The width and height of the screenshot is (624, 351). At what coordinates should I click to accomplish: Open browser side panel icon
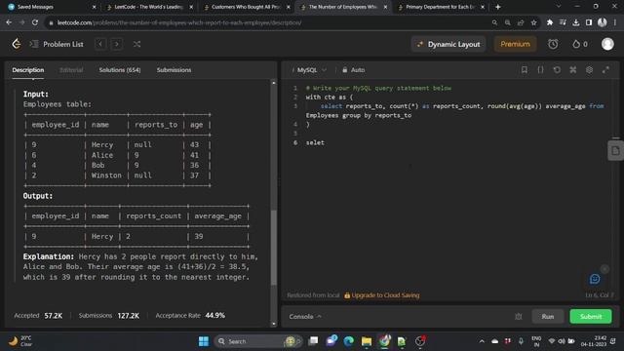[589, 22]
